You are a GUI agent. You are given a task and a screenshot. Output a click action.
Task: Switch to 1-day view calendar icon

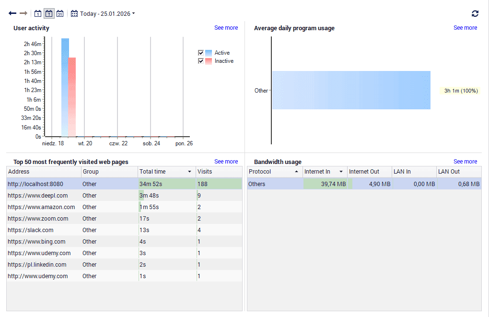[x=38, y=13]
